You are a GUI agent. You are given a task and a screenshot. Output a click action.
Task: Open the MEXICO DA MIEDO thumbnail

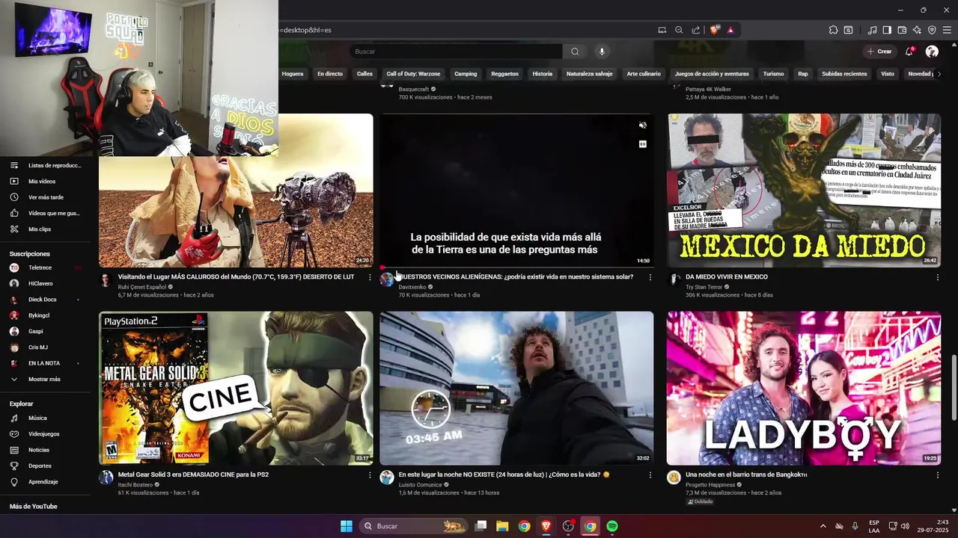tap(803, 191)
